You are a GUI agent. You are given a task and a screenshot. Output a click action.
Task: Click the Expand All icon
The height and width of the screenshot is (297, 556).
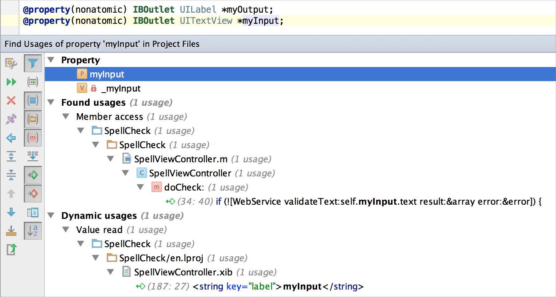pyautogui.click(x=11, y=156)
